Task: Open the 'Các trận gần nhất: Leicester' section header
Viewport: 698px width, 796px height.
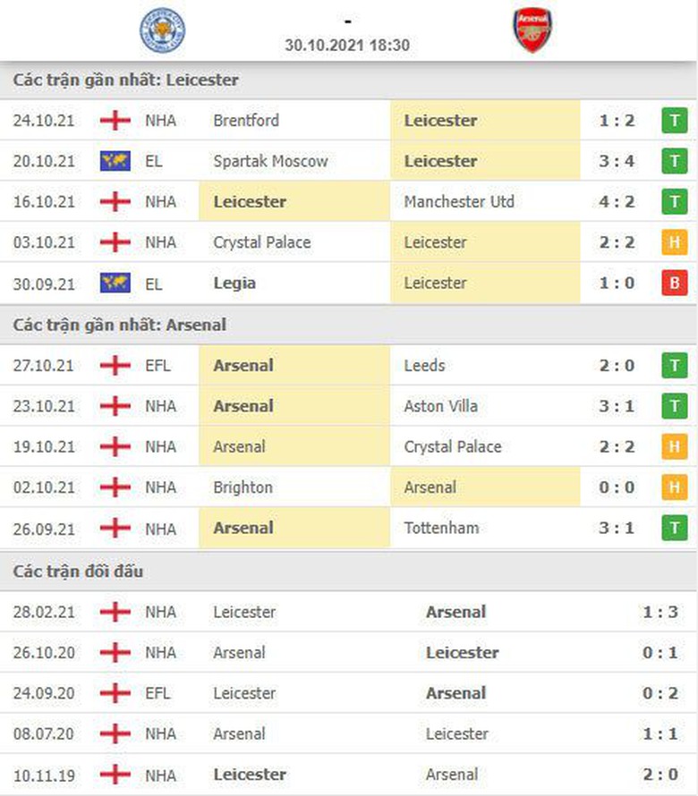Action: (x=125, y=80)
